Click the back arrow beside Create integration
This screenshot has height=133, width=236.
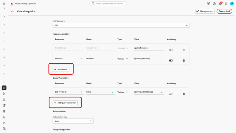pyautogui.click(x=13, y=11)
